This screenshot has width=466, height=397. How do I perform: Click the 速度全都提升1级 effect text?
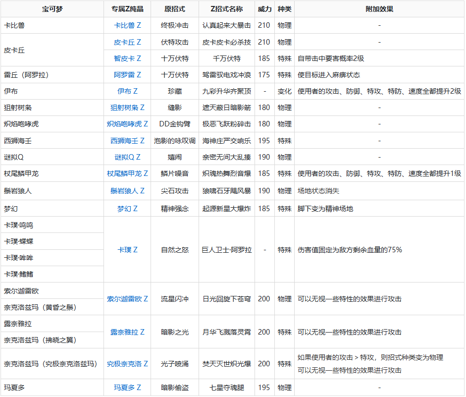(435, 173)
